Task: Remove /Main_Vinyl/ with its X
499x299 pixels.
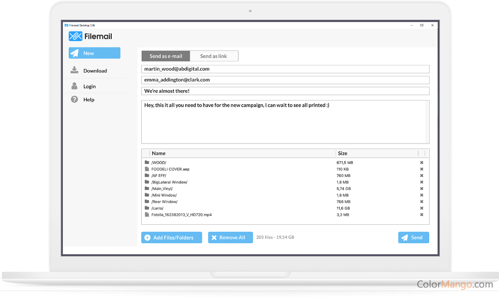Action: tap(422, 188)
